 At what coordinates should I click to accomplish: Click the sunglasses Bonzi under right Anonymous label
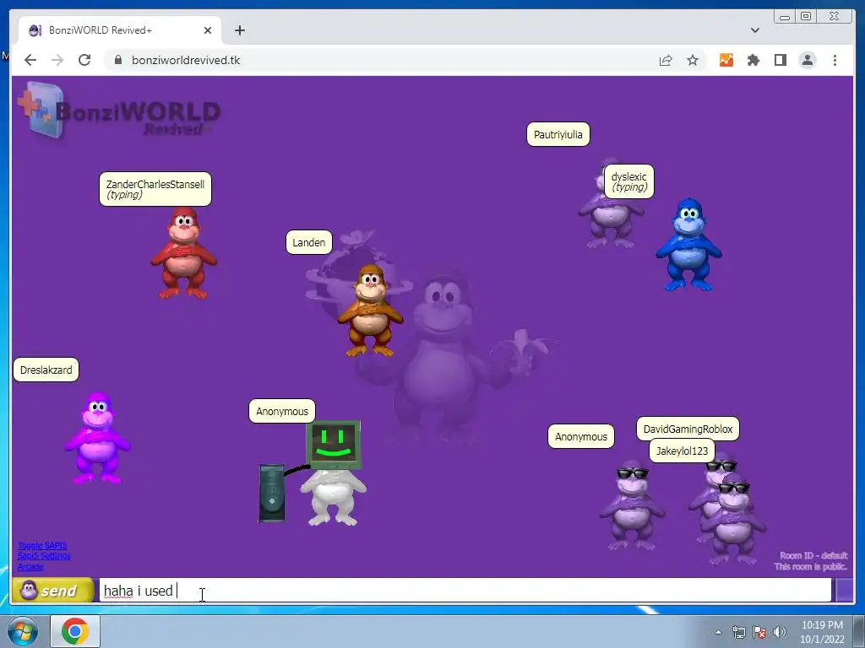pyautogui.click(x=632, y=506)
